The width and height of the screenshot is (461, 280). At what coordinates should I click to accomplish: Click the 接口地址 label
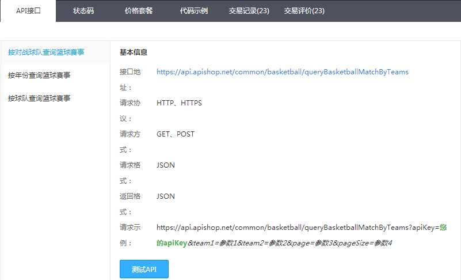click(130, 80)
